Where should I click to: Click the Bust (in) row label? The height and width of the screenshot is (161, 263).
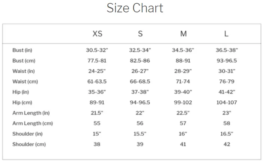22,50
